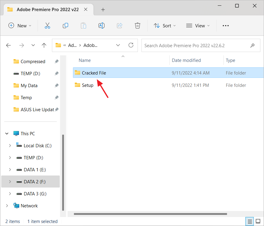Image resolution: width=264 pixels, height=226 pixels.
Task: Click the Delete trash can icon
Action: pyautogui.click(x=138, y=26)
